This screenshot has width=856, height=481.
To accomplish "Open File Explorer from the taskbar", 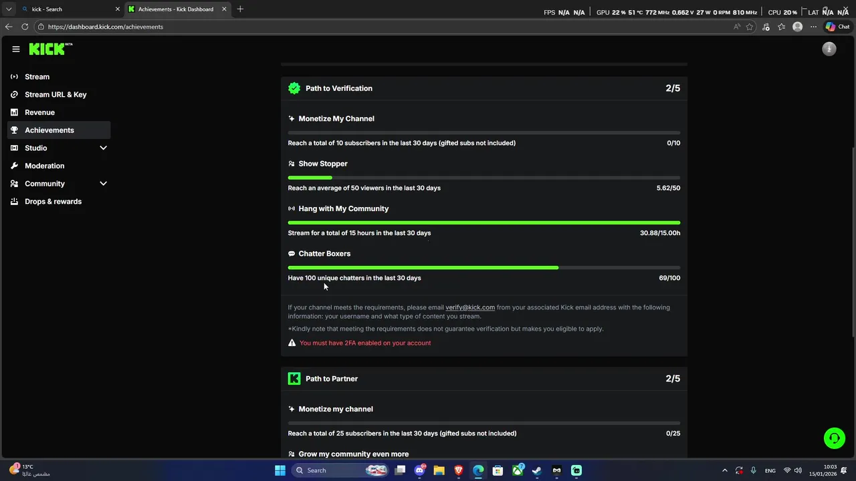I will tap(439, 470).
